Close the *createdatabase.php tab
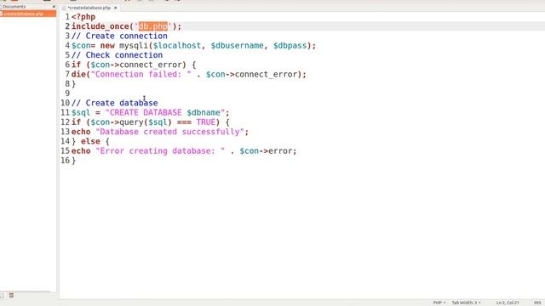Screen dimensions: 545x306 pos(116,8)
